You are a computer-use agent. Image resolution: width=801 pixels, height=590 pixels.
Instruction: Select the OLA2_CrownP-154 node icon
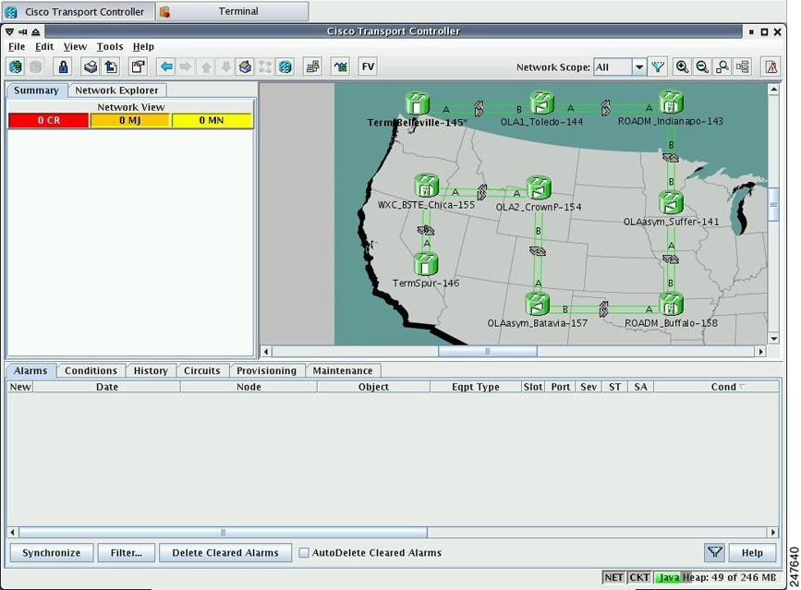(x=539, y=187)
